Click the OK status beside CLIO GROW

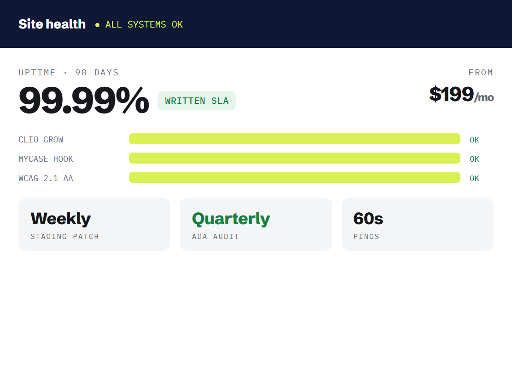click(474, 140)
